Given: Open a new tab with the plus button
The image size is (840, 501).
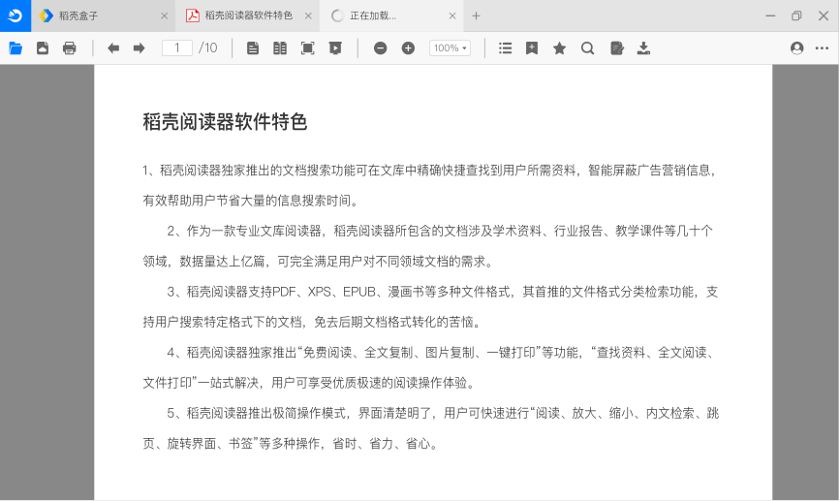Looking at the screenshot, I should pos(476,16).
